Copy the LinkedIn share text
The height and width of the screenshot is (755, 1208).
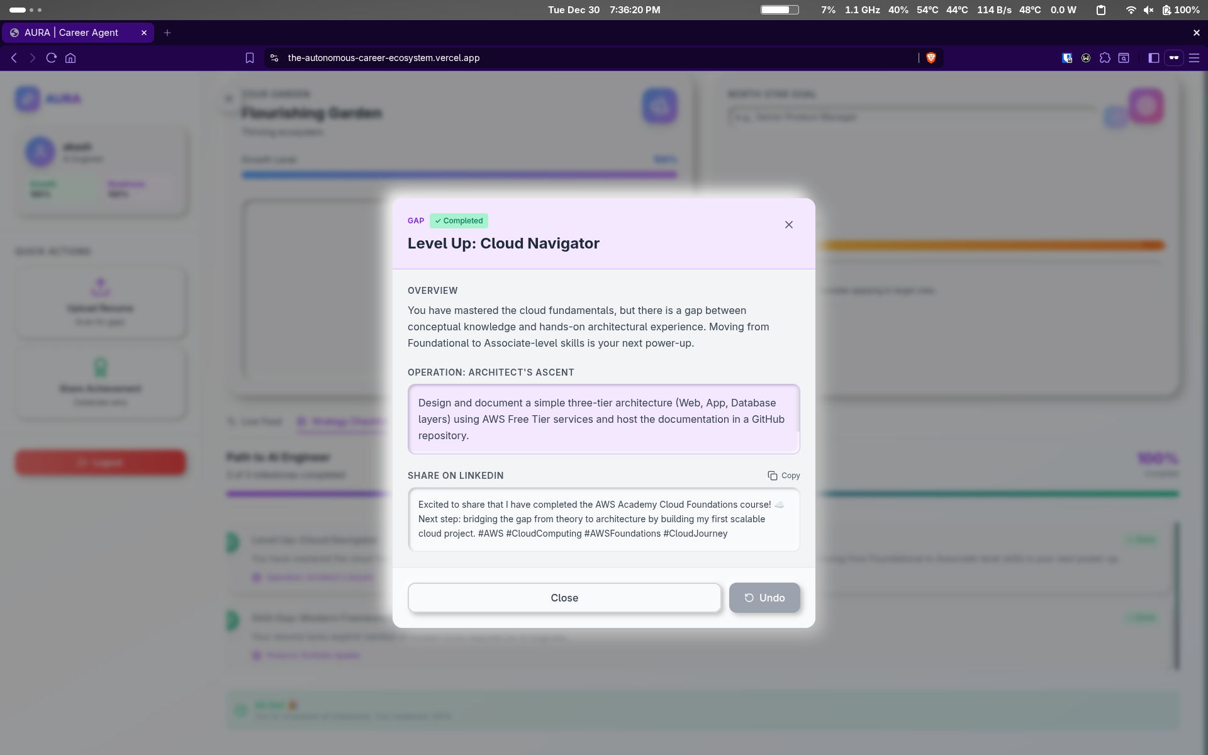pyautogui.click(x=783, y=476)
